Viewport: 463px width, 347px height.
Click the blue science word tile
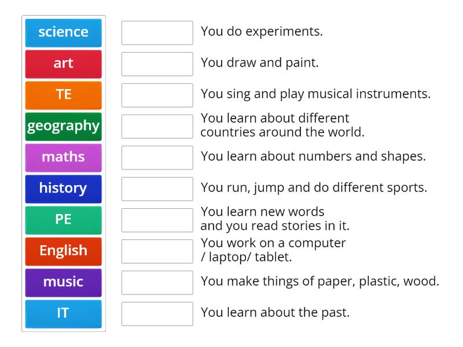point(63,32)
